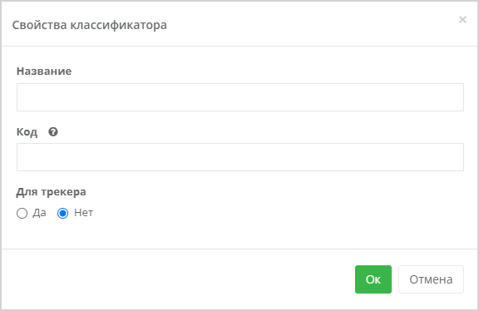Show the tooltip for the Код help icon

[x=53, y=132]
